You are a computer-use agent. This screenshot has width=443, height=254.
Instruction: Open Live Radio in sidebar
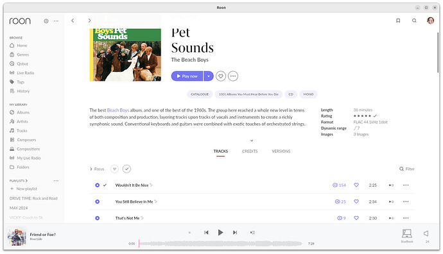(26, 73)
